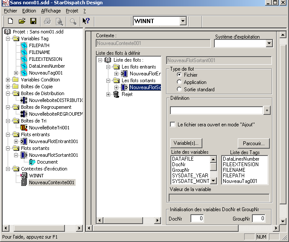Click the New file toolbar icon
This screenshot has height=242, width=289.
coord(10,21)
